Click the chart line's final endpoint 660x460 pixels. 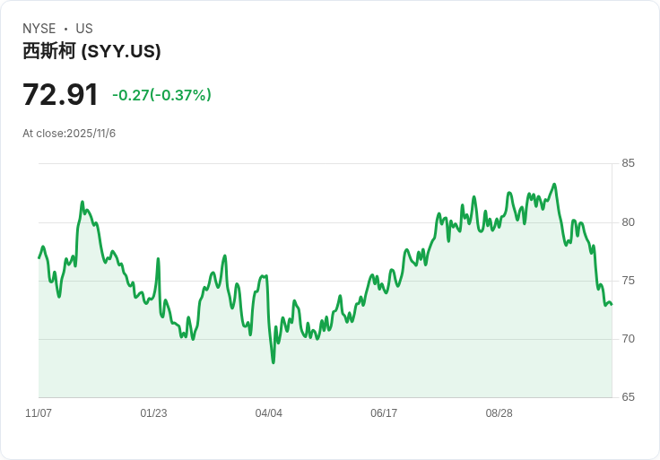(x=612, y=304)
